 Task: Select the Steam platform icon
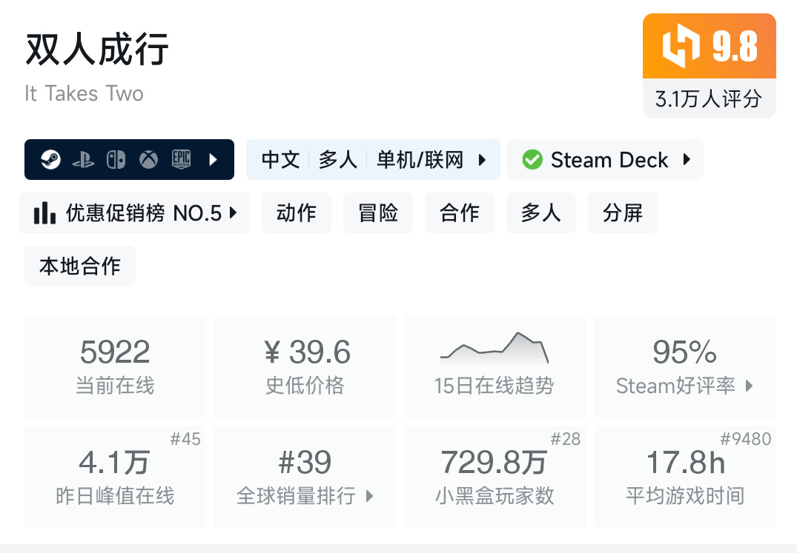coord(50,159)
